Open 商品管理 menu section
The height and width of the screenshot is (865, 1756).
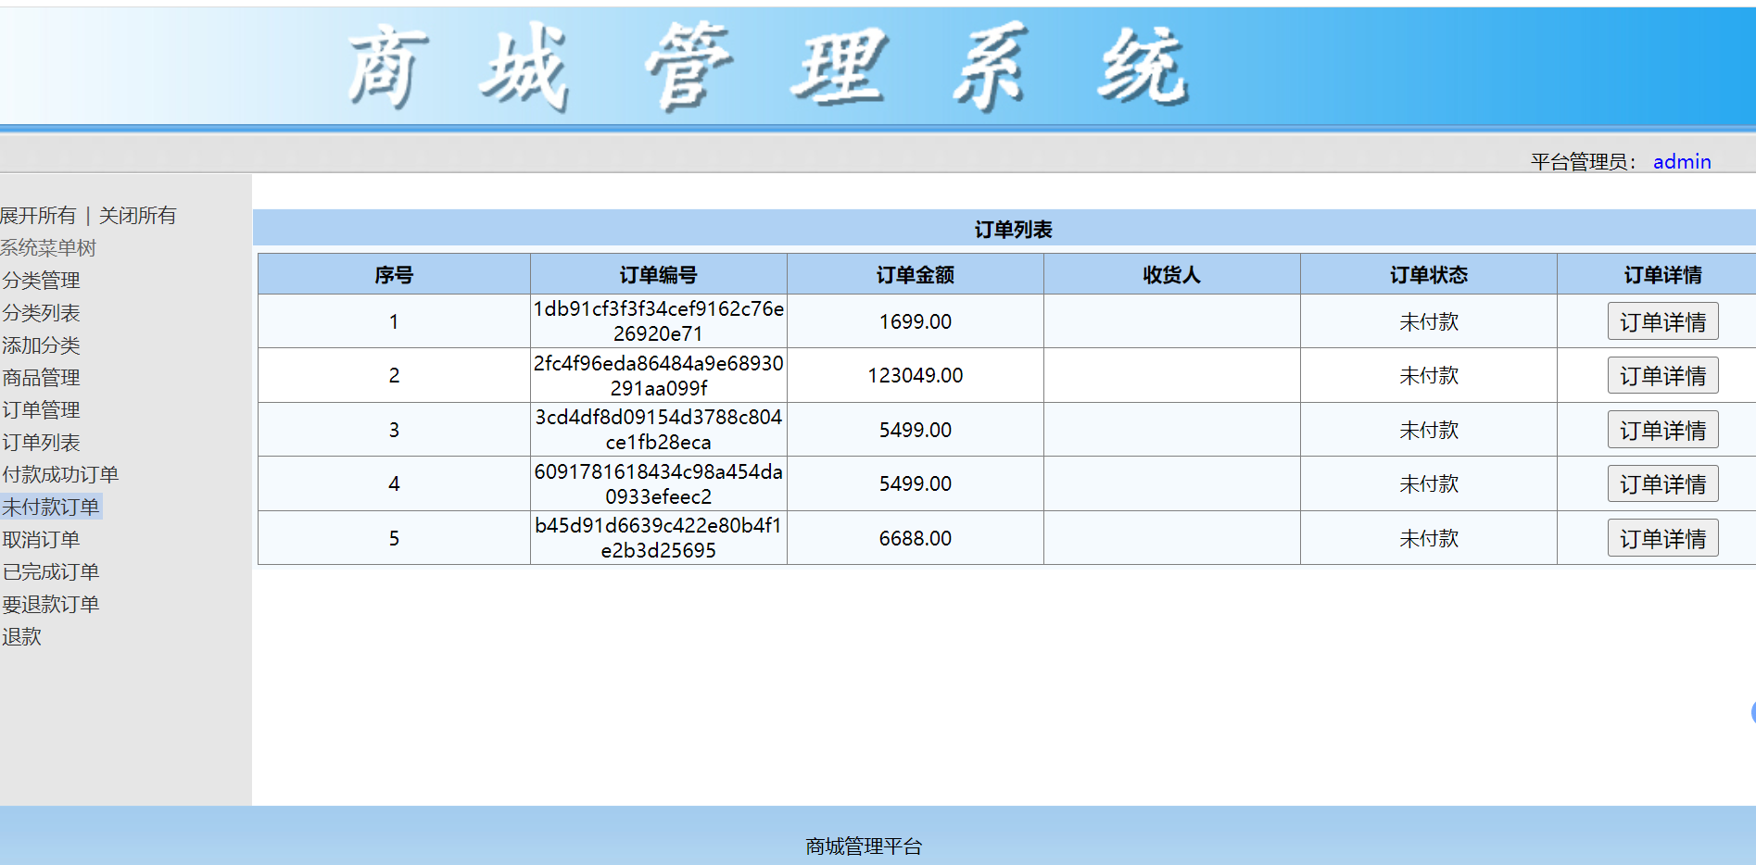tap(41, 378)
